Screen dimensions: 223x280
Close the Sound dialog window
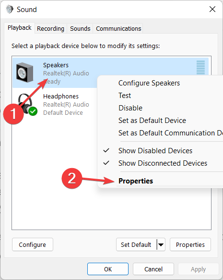[212, 9]
